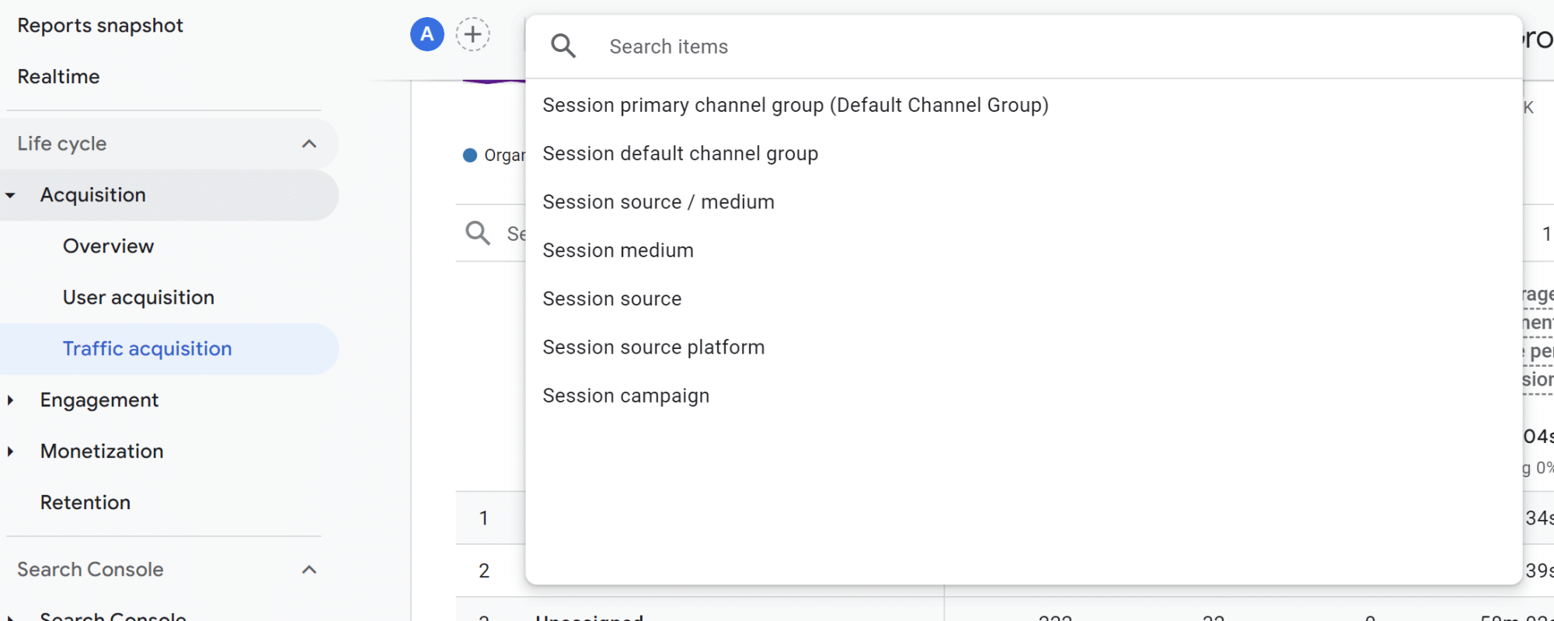Select Session campaign from the list
The width and height of the screenshot is (1554, 621).
(625, 396)
